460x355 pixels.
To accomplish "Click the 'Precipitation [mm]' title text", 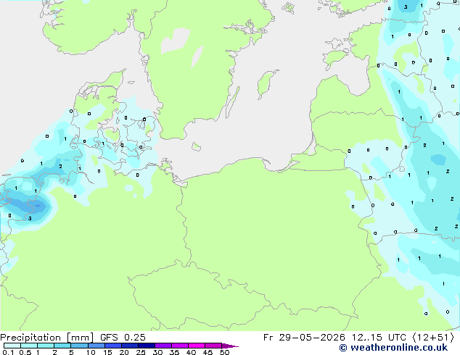I will pyautogui.click(x=47, y=338).
